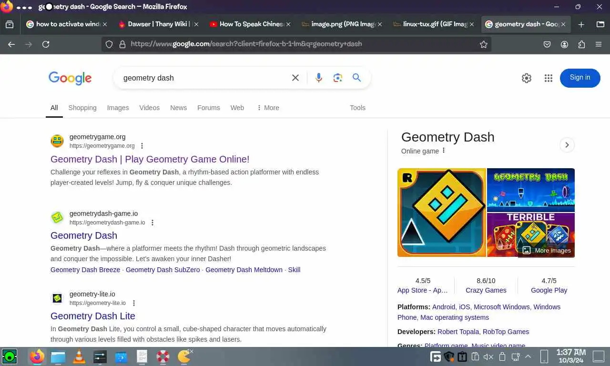
Task: Open the Tools options
Action: pyautogui.click(x=357, y=108)
